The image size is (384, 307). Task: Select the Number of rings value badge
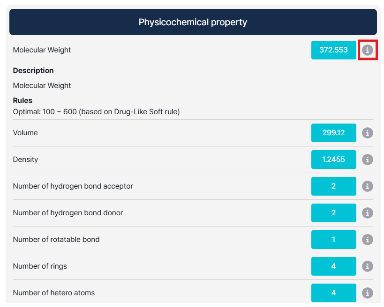tap(333, 266)
